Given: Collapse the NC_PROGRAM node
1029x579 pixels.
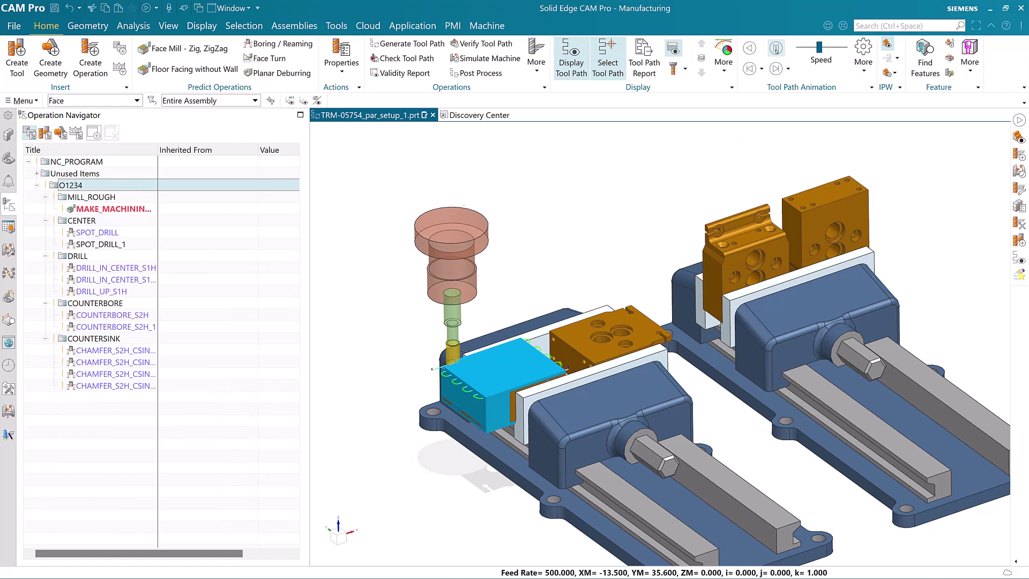Looking at the screenshot, I should 28,161.
